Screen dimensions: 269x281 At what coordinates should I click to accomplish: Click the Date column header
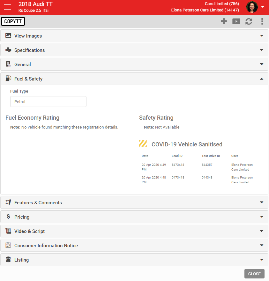pos(145,156)
